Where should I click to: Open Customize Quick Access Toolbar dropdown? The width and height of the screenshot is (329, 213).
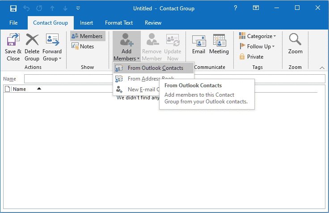pos(78,8)
